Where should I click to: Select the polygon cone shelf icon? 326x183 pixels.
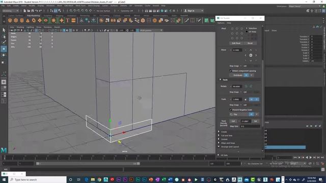coord(28,20)
